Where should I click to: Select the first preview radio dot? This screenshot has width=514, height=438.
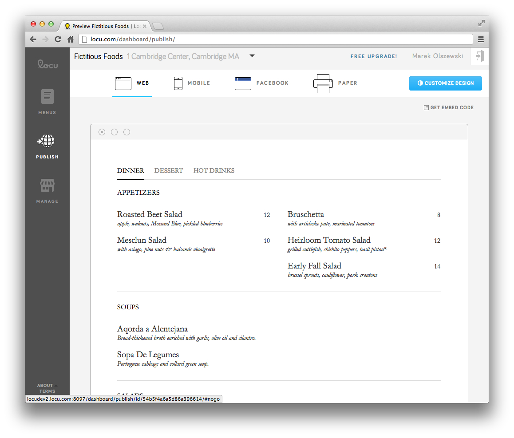pos(102,132)
